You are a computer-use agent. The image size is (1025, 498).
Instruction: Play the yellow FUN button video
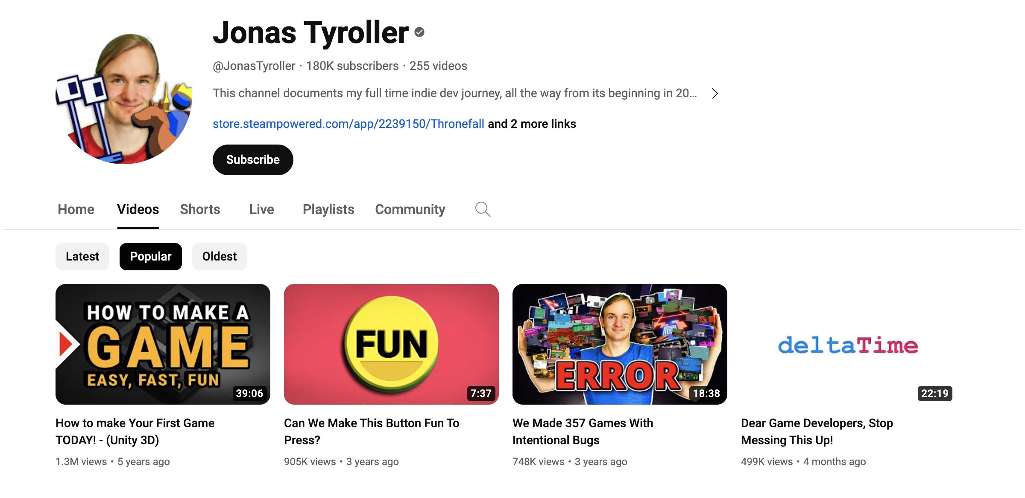(x=391, y=344)
